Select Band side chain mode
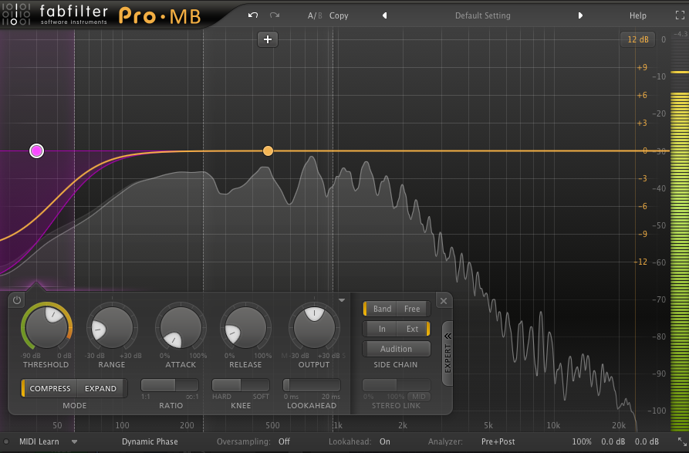 coord(381,309)
